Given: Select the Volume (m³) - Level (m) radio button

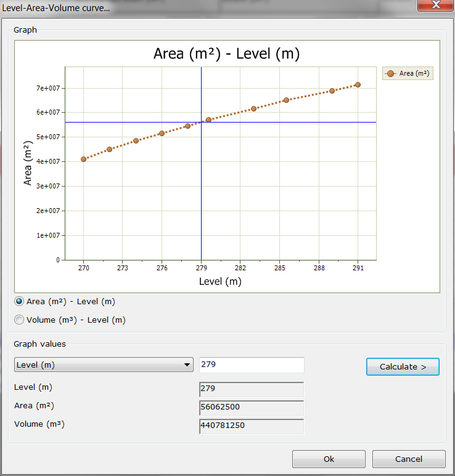Looking at the screenshot, I should tap(19, 320).
